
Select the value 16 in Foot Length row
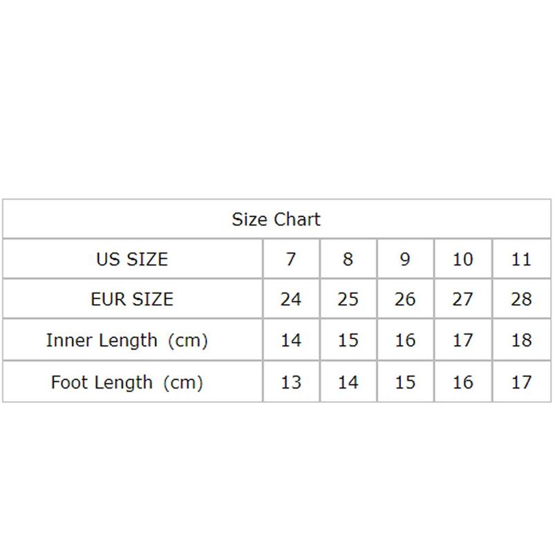click(x=463, y=382)
